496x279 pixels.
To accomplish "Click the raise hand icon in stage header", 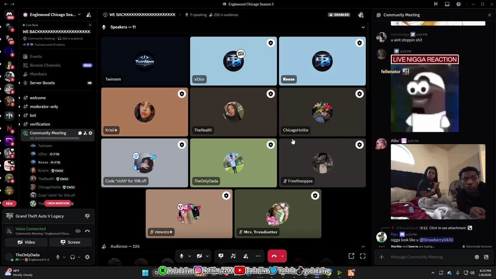I will [x=361, y=15].
